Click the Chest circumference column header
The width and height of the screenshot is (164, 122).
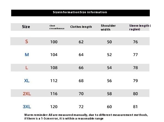(57, 27)
